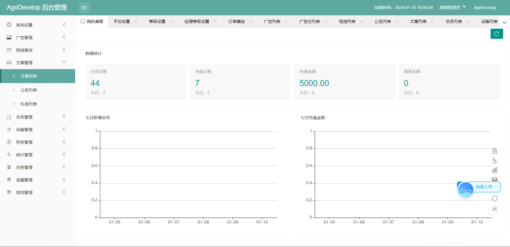Click the 系统设置 gear icon

tap(9, 25)
